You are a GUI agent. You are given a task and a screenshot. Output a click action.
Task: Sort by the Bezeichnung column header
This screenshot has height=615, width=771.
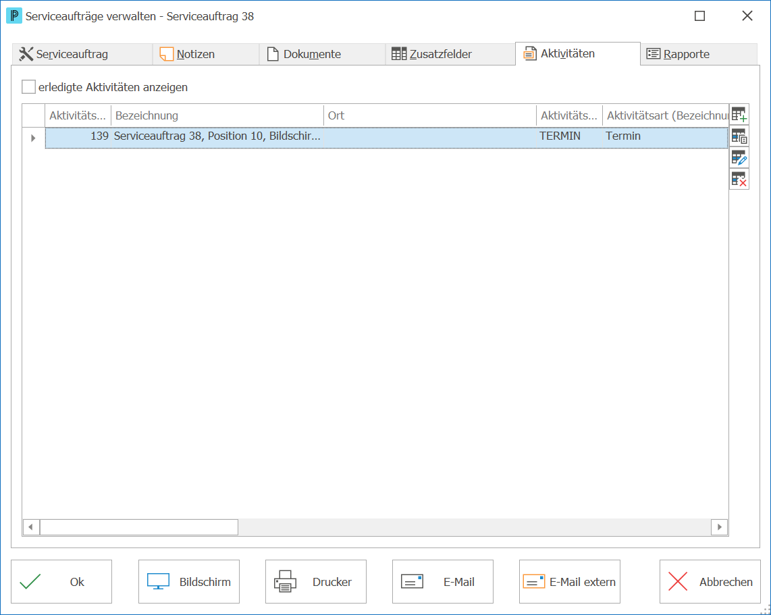pos(217,115)
